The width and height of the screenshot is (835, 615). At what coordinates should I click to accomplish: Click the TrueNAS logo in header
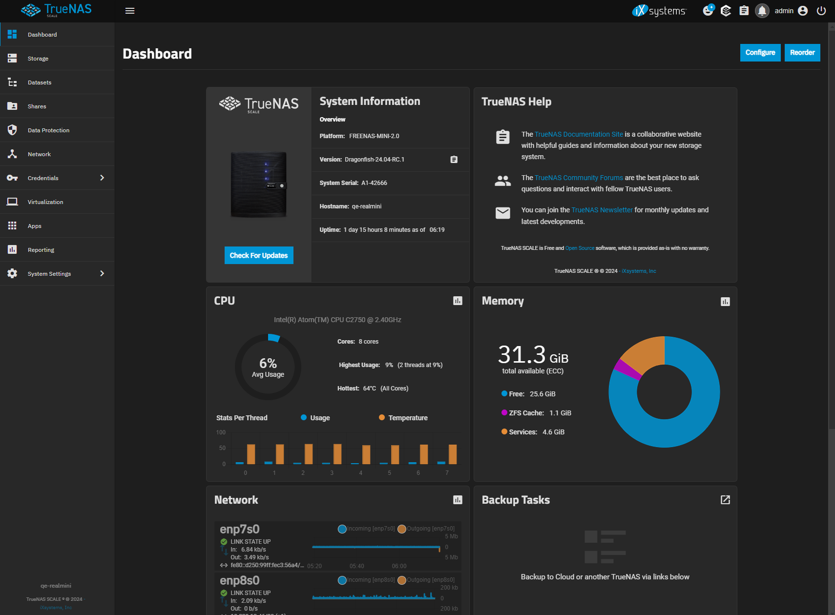[x=56, y=10]
